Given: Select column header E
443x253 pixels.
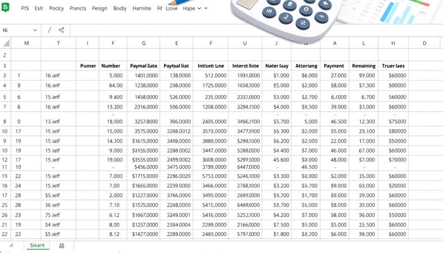Looking at the screenshot, I should point(177,43).
